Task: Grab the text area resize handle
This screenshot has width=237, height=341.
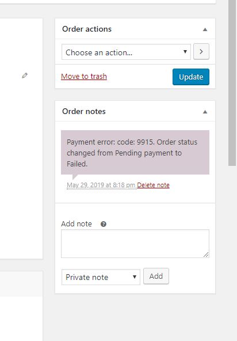Action: coord(206,255)
